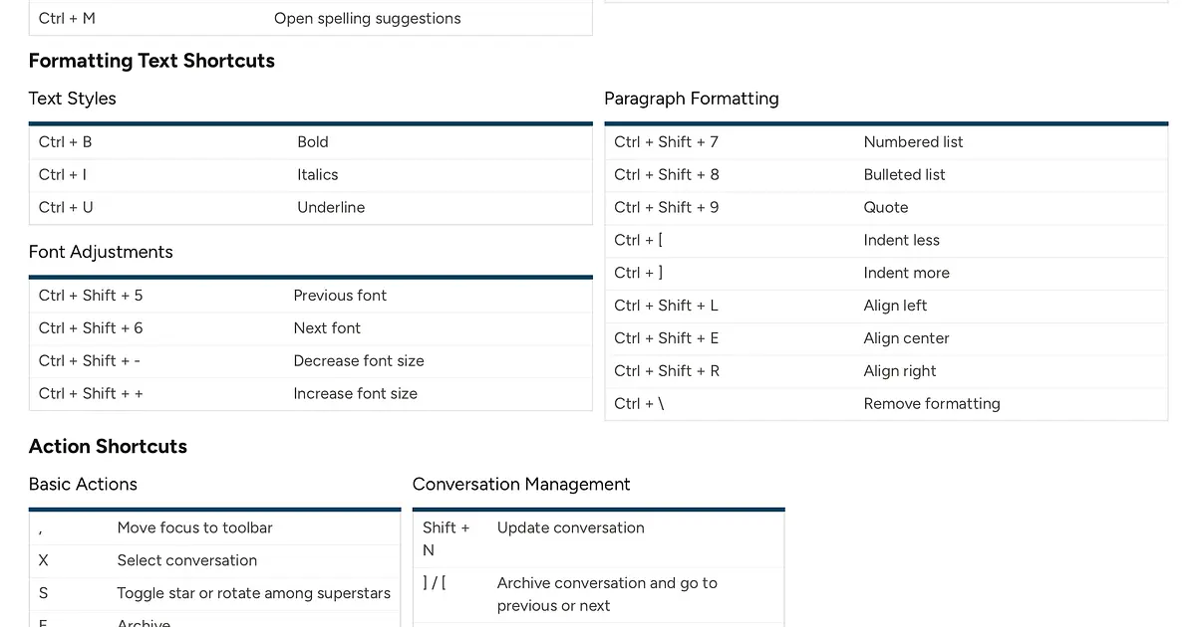The width and height of the screenshot is (1196, 627).
Task: Click the Indent more entry
Action: (x=906, y=273)
